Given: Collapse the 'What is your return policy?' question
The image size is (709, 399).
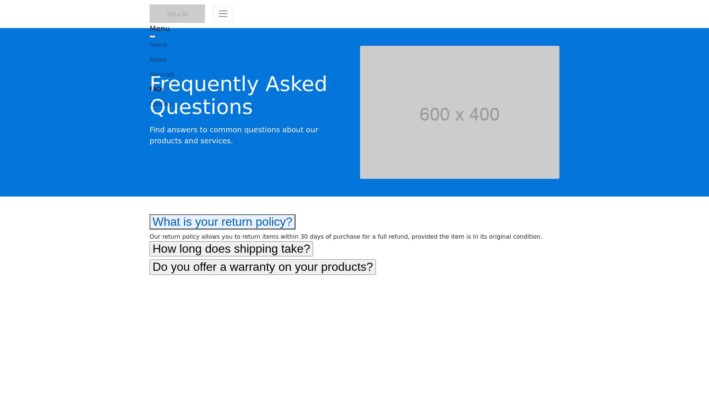Looking at the screenshot, I should click(222, 222).
